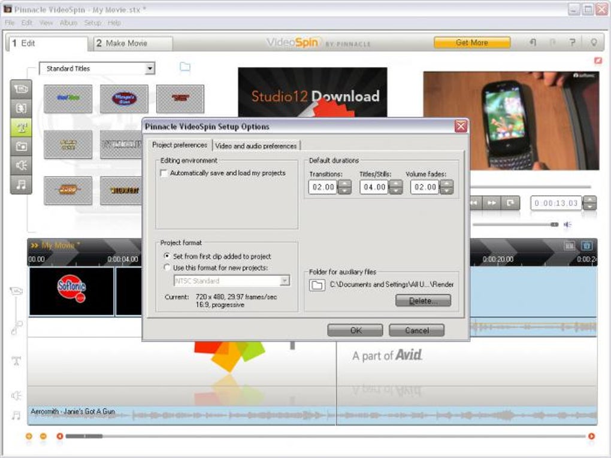This screenshot has height=458, width=611.
Task: Click the trash icon on timeline header
Action: (x=587, y=245)
